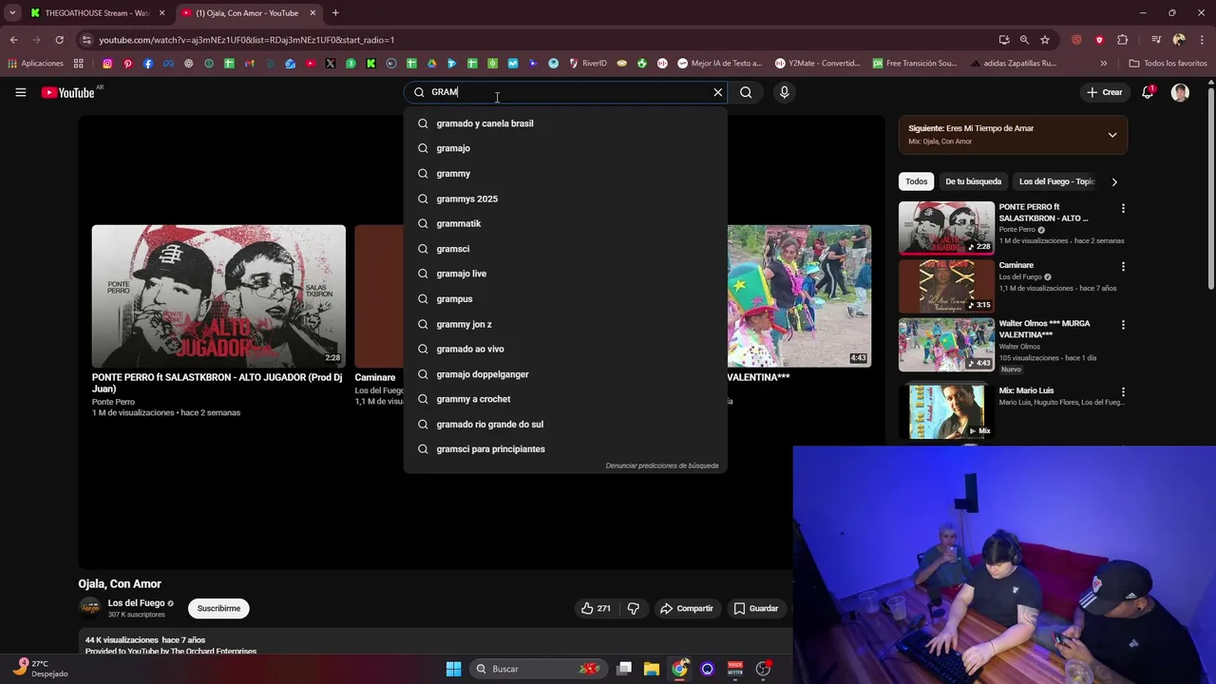Go back to the previous page
Image resolution: width=1216 pixels, height=684 pixels.
13,40
